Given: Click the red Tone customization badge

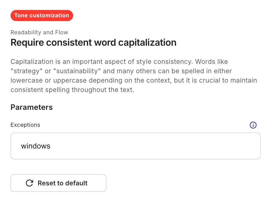Looking at the screenshot, I should point(42,16).
